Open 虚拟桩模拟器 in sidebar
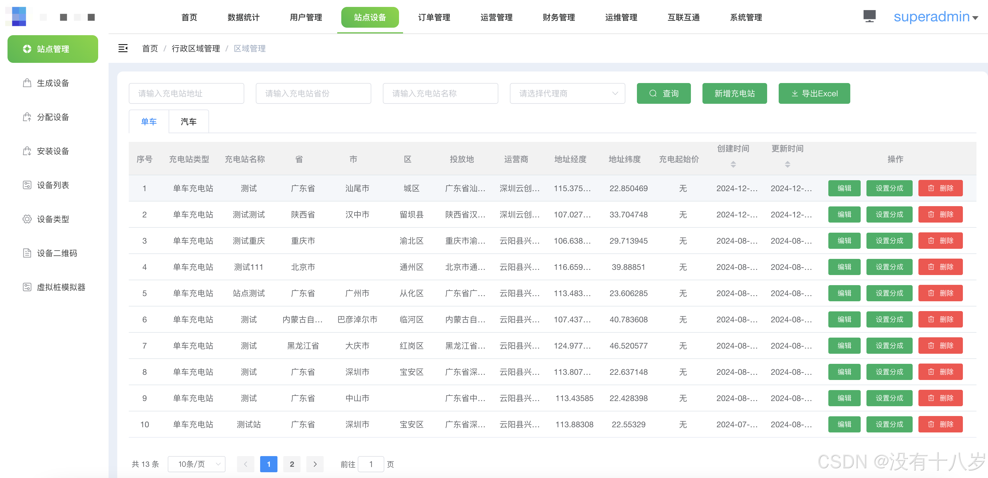The width and height of the screenshot is (988, 478). (61, 287)
